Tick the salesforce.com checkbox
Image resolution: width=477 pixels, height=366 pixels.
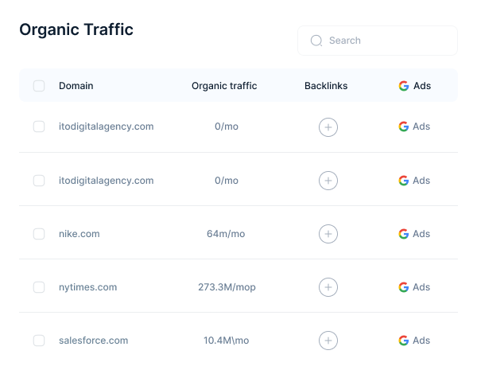[39, 341]
